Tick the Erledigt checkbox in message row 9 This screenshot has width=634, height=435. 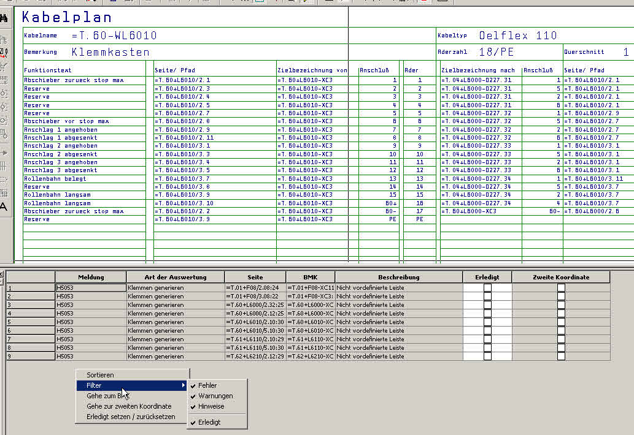(487, 357)
